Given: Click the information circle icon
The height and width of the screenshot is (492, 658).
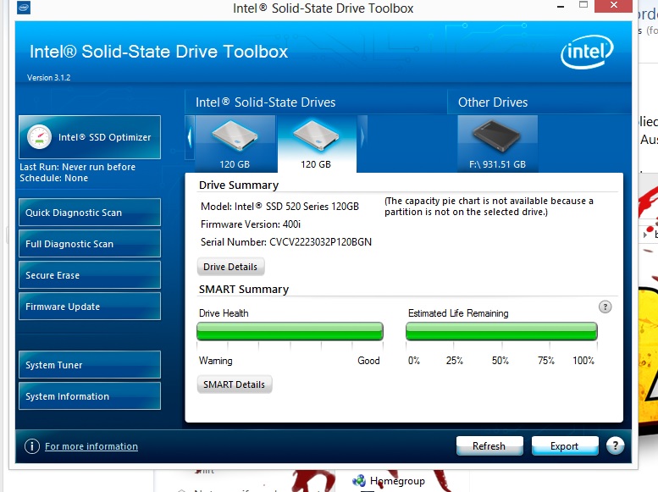Looking at the screenshot, I should 32,446.
